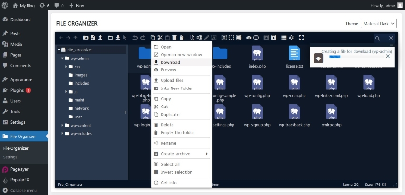The height and width of the screenshot is (195, 405).
Task: Expand the css folder arrow in tree
Action: point(66,67)
